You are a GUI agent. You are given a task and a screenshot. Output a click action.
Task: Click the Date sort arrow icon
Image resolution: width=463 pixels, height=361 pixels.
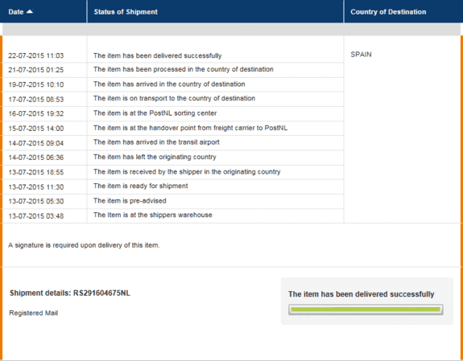[x=30, y=12]
